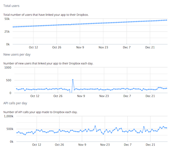Click '500' axis label in New users chart

tap(9, 80)
